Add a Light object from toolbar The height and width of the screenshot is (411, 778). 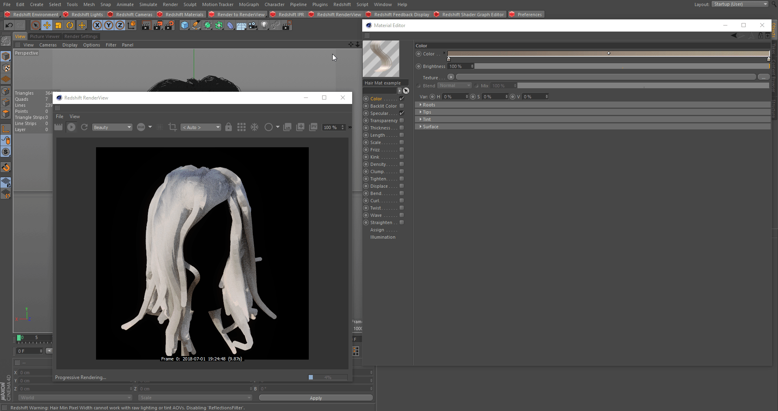pos(264,25)
